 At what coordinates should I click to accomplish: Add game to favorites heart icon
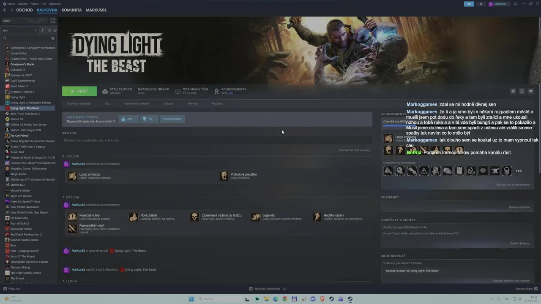pos(531,91)
